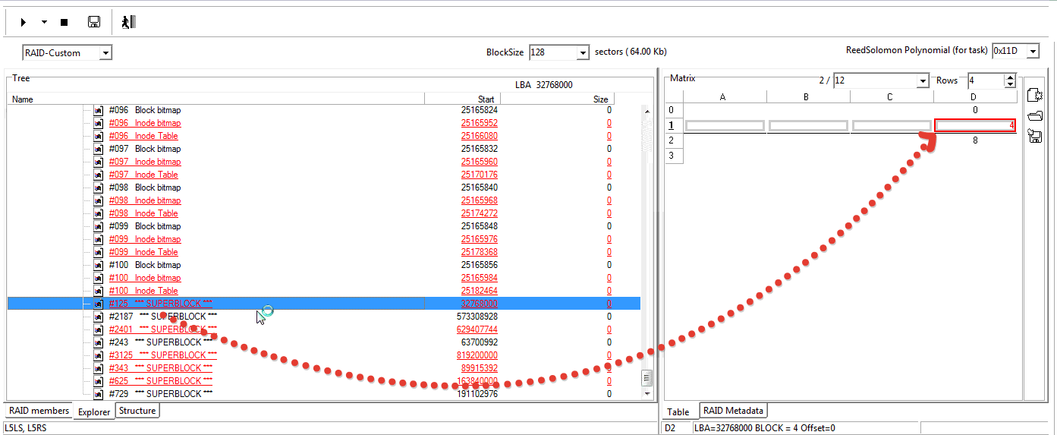The height and width of the screenshot is (435, 1057).
Task: Select the '#099 Inode Table' row
Action: tap(324, 252)
